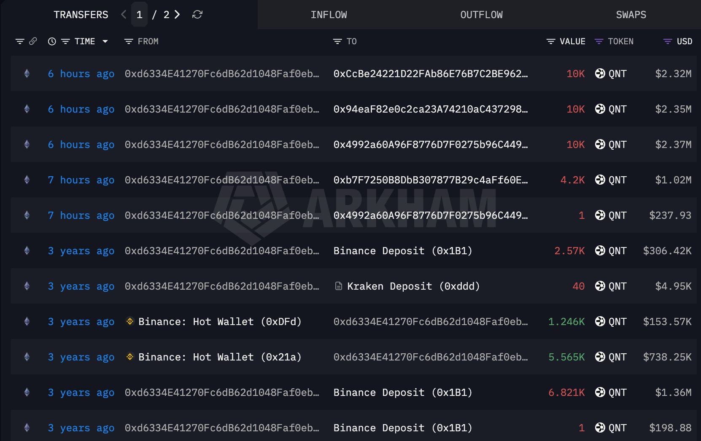The width and height of the screenshot is (701, 441).
Task: Click Ethereum icon on $2.35M row
Action: click(x=27, y=109)
